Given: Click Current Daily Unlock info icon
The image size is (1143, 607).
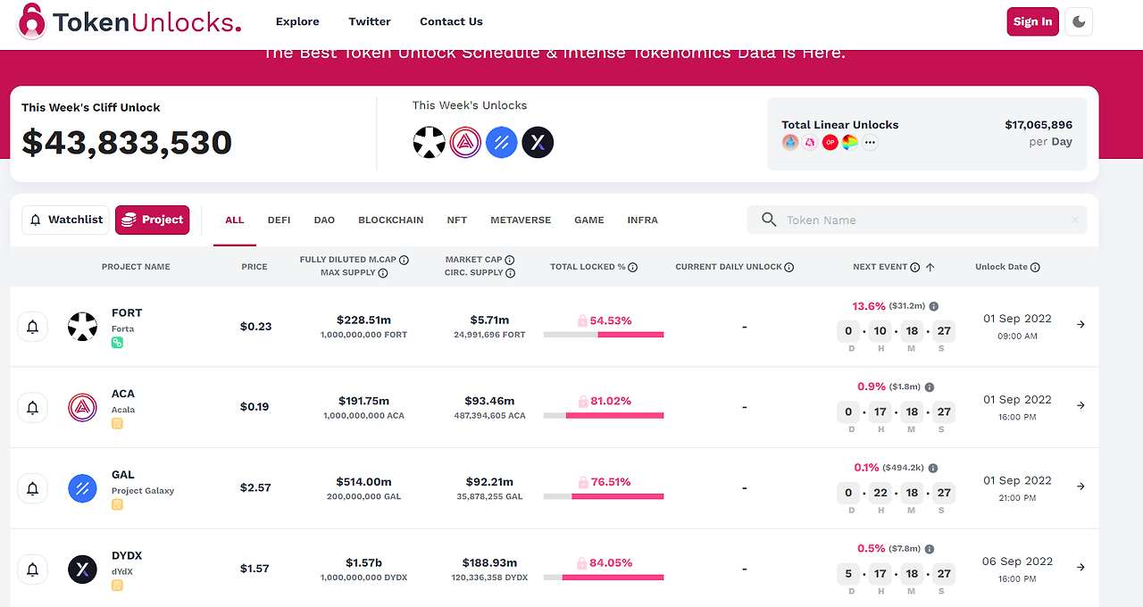Looking at the screenshot, I should pyautogui.click(x=789, y=267).
